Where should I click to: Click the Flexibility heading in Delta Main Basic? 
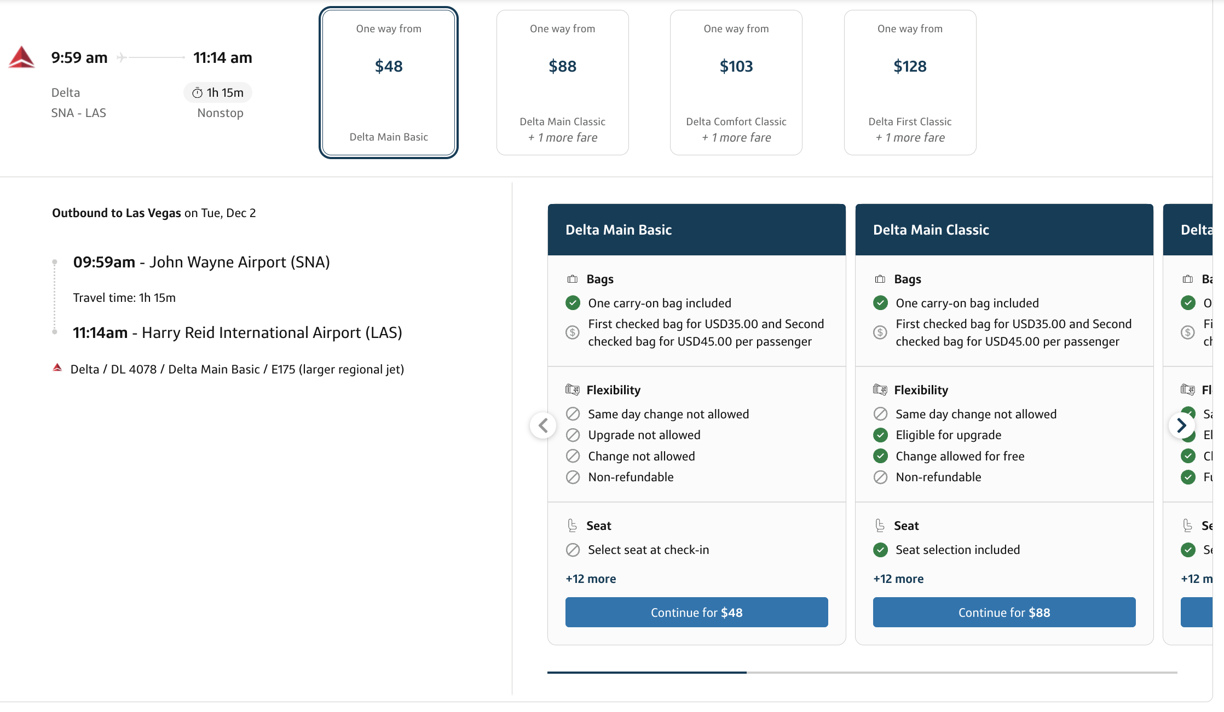pyautogui.click(x=613, y=390)
